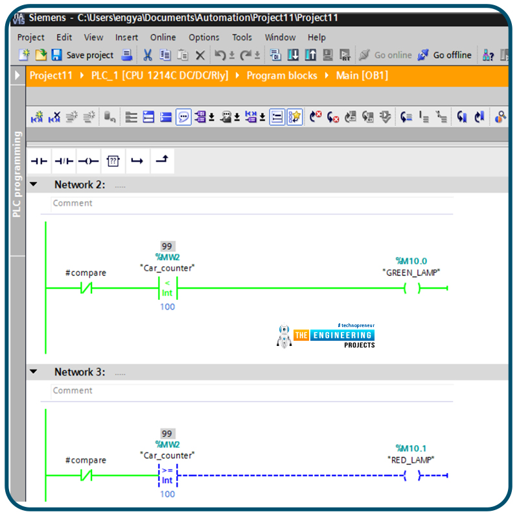Toggle favorites display star icon
519x514 pixels.
click(x=294, y=117)
